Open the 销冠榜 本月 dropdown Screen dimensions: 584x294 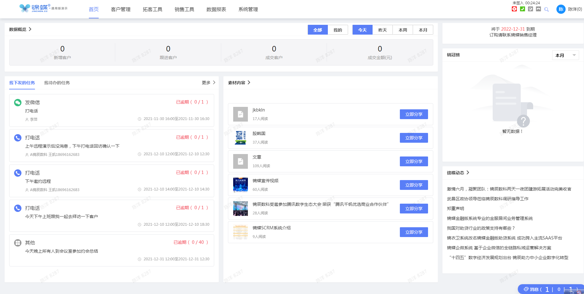tap(565, 55)
